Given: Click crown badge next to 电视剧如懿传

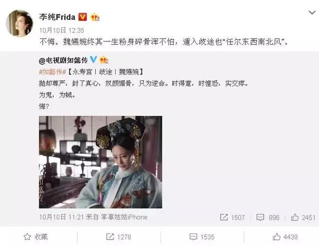Looking at the screenshot, I should [104, 60].
